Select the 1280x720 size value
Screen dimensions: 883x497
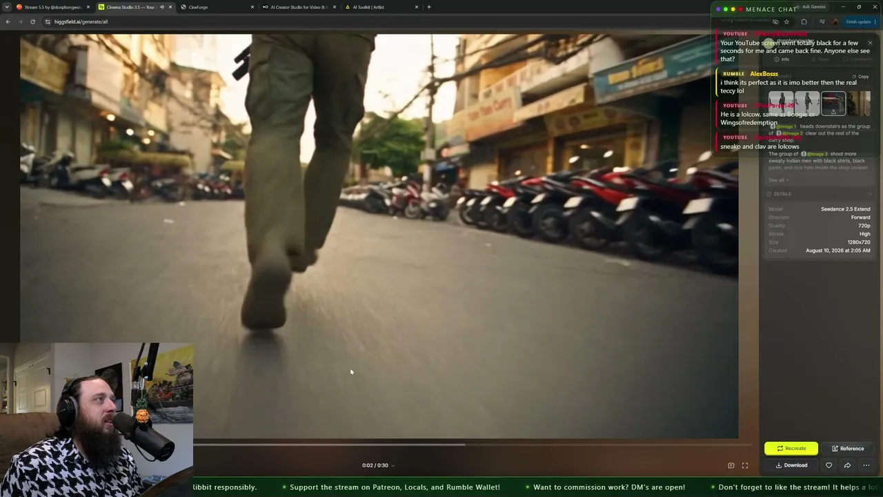click(x=859, y=242)
